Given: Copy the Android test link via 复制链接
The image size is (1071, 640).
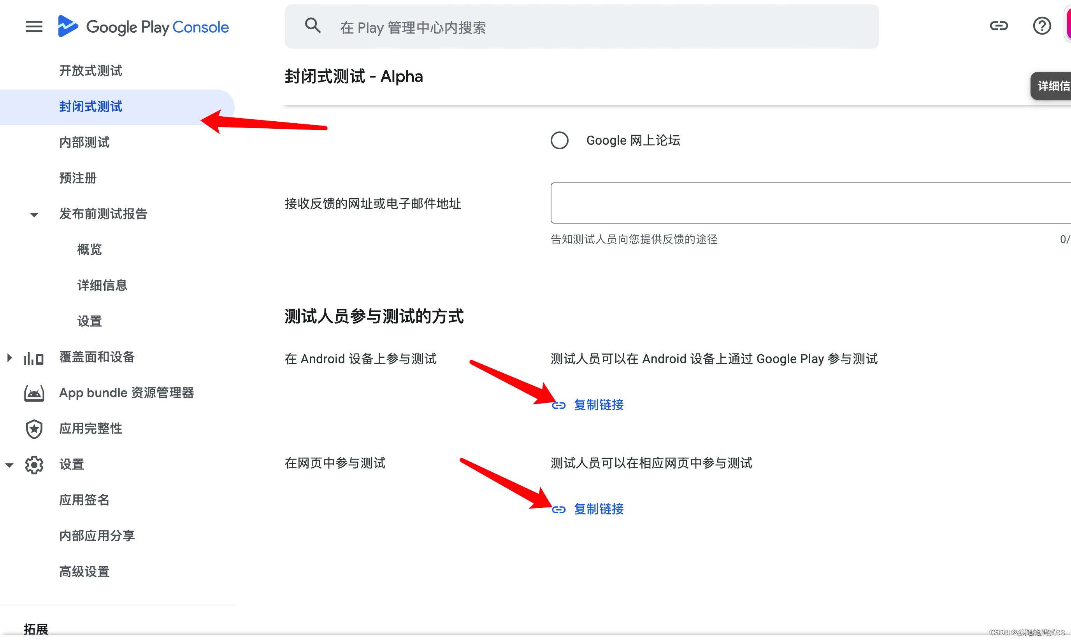Looking at the screenshot, I should [x=599, y=404].
